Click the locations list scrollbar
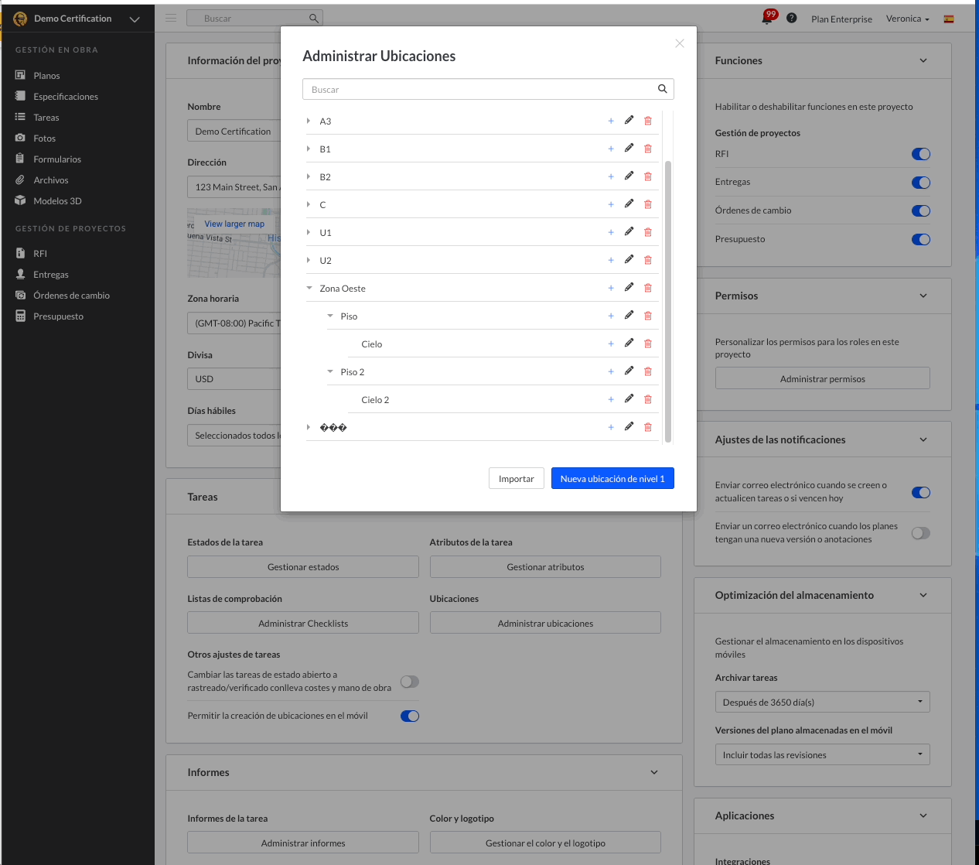 pyautogui.click(x=668, y=301)
